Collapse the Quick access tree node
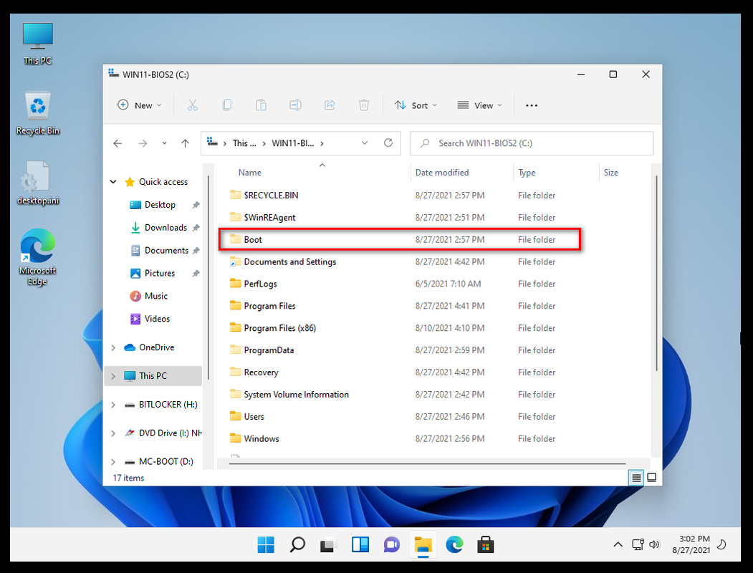Viewport: 753px width, 573px height. [x=113, y=182]
